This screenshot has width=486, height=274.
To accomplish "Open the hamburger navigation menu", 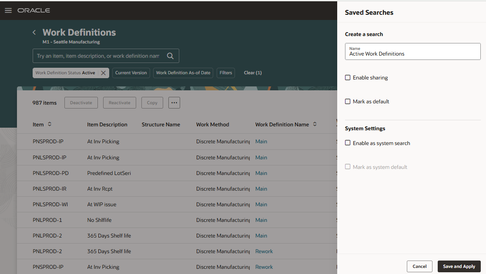I will 8,10.
